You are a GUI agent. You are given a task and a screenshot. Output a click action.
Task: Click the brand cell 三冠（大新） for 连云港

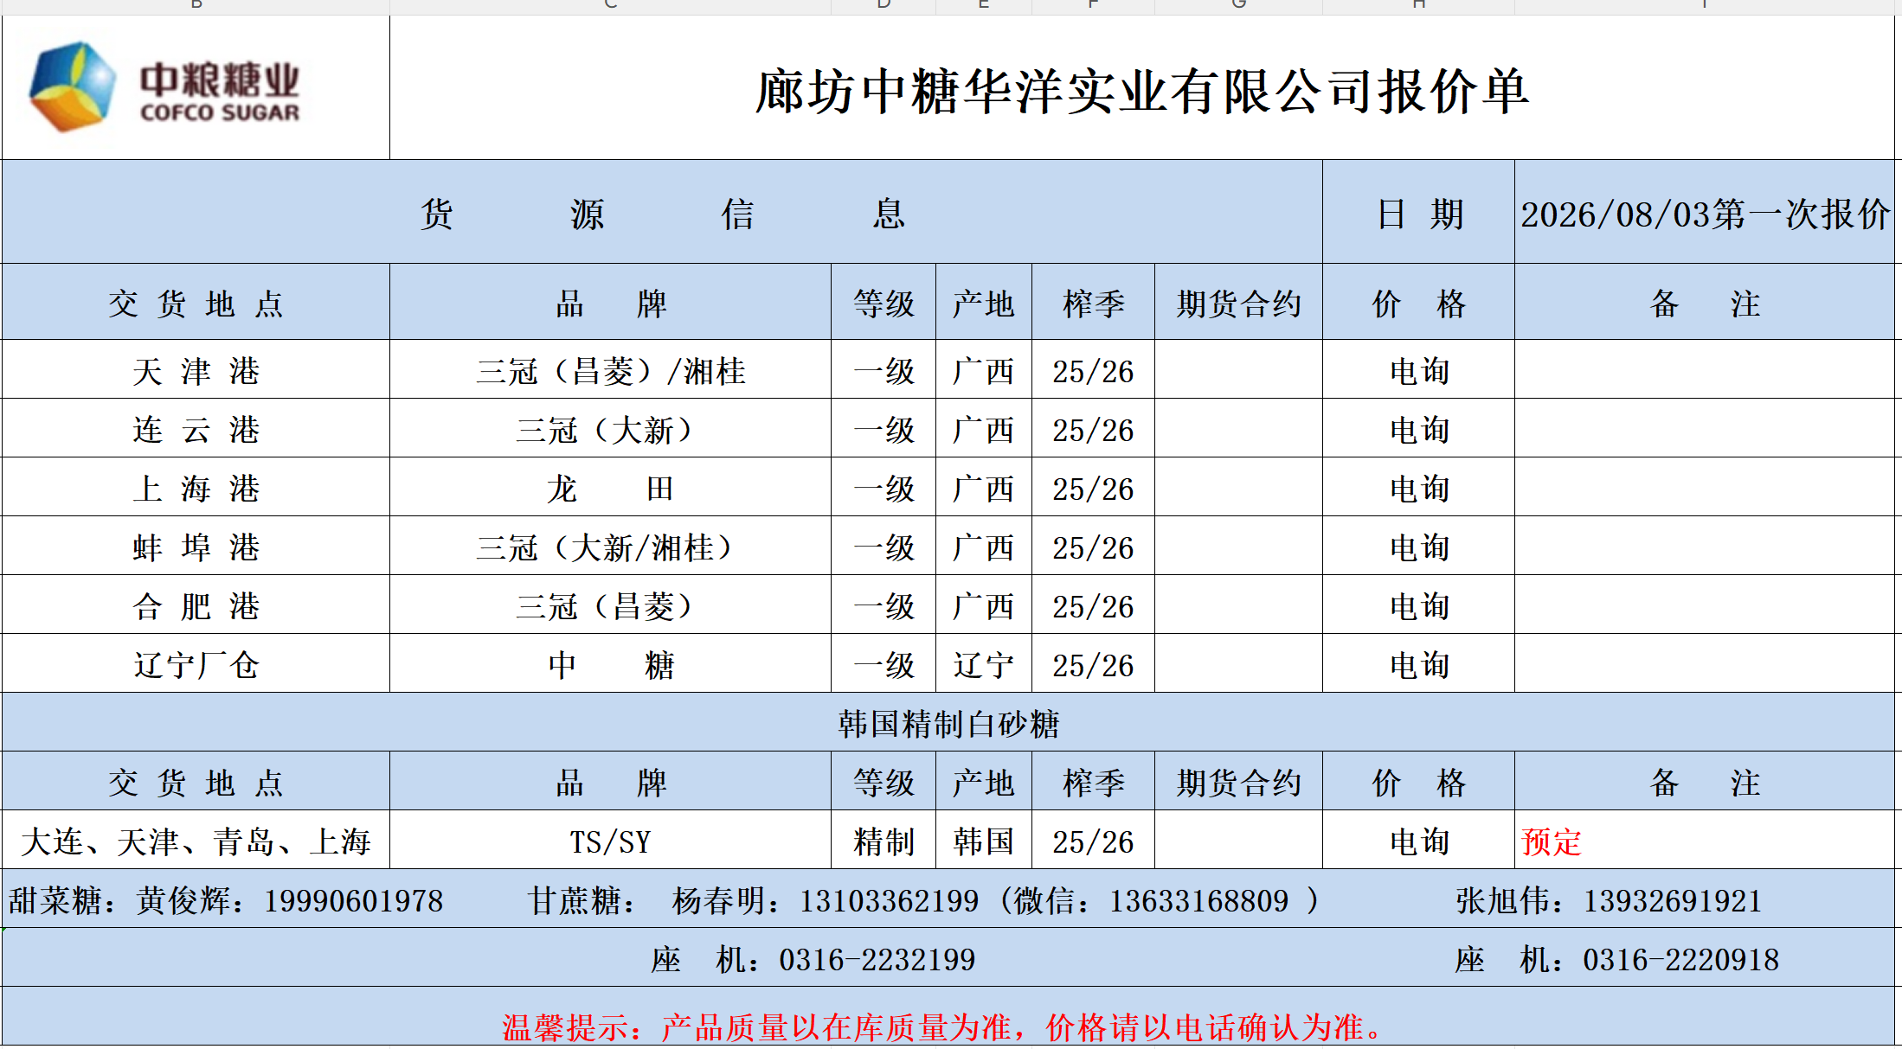pyautogui.click(x=611, y=429)
